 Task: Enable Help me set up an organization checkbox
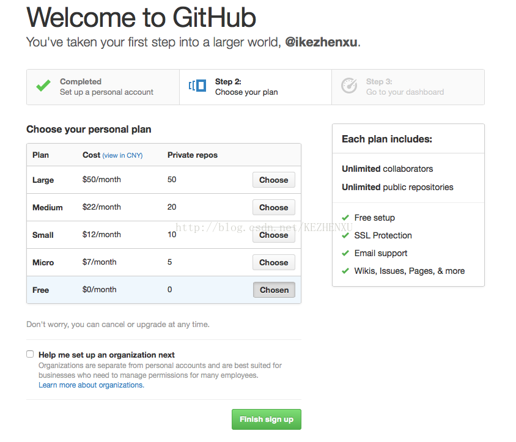pos(30,354)
